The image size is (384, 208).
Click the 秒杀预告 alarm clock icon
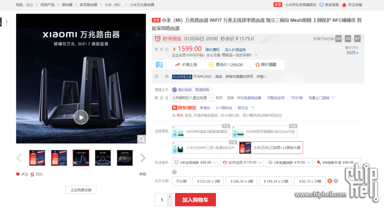point(158,39)
